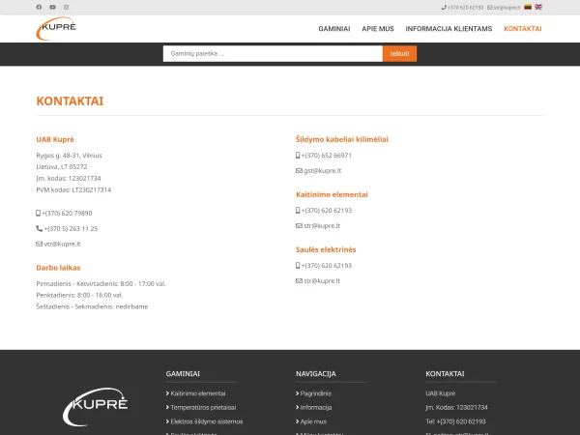Select PVM kodas LT230217314 text
Image resolution: width=580 pixels, height=435 pixels.
click(x=73, y=189)
